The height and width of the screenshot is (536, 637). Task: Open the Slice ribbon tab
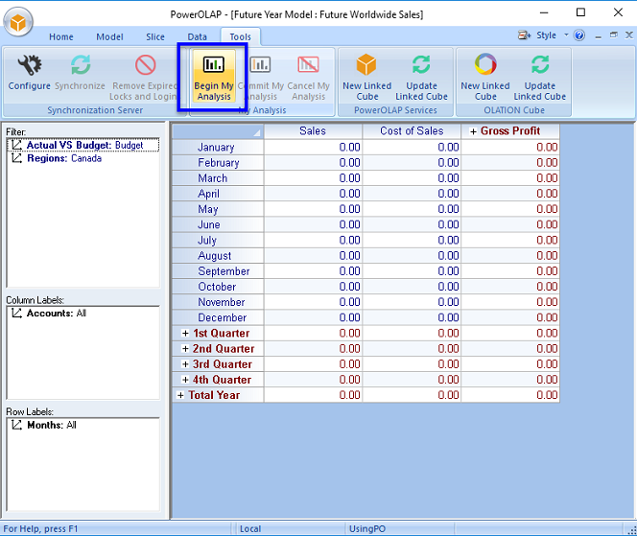[155, 37]
